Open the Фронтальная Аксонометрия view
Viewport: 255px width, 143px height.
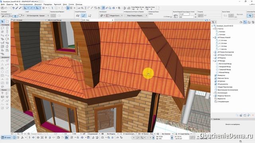(228, 90)
